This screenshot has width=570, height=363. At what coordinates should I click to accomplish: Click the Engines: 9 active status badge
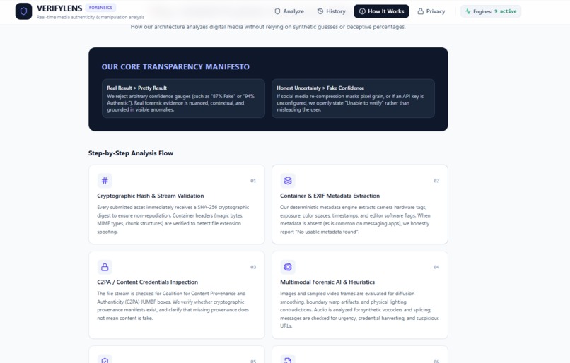click(491, 11)
